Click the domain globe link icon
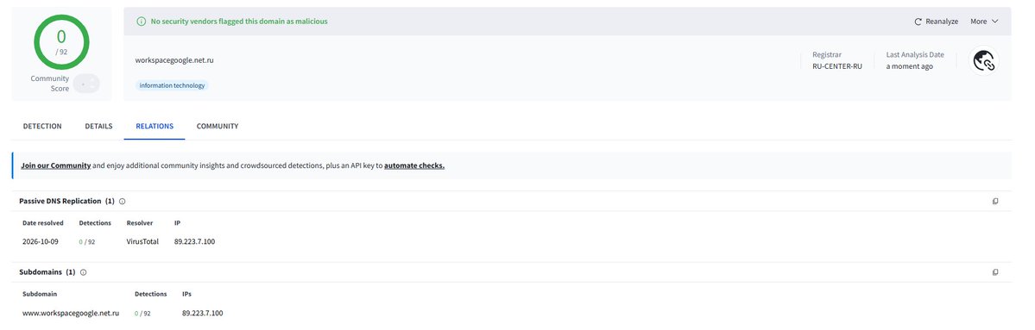Image resolution: width=1035 pixels, height=330 pixels. pos(983,61)
